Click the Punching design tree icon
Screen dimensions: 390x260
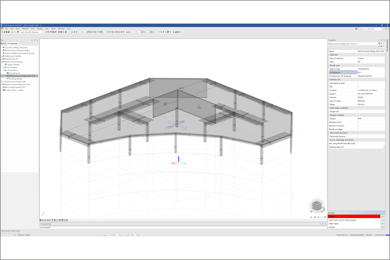click(8, 79)
